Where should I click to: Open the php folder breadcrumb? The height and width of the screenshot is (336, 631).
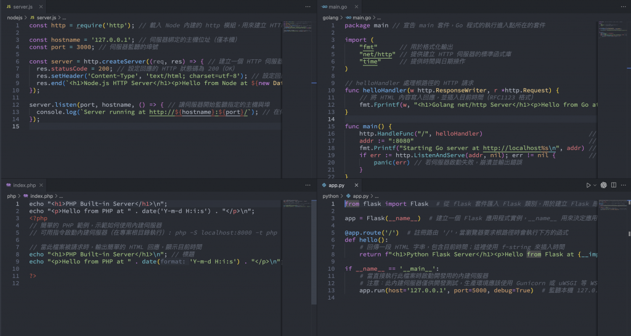coord(11,196)
